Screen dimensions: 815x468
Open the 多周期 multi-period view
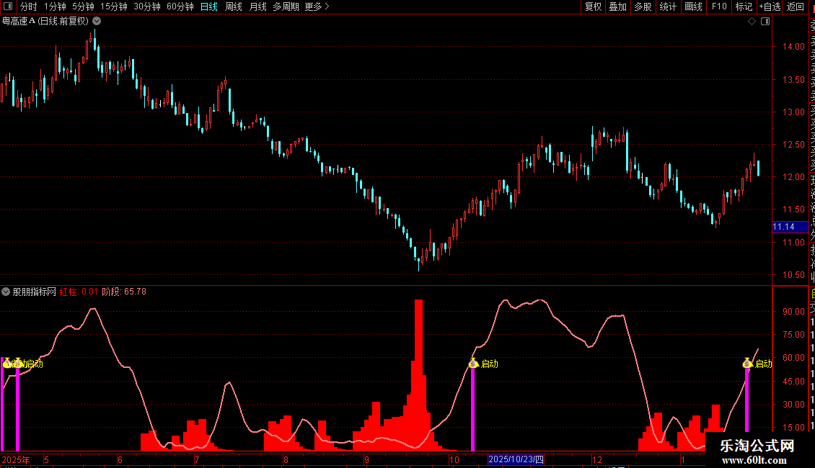coord(286,6)
